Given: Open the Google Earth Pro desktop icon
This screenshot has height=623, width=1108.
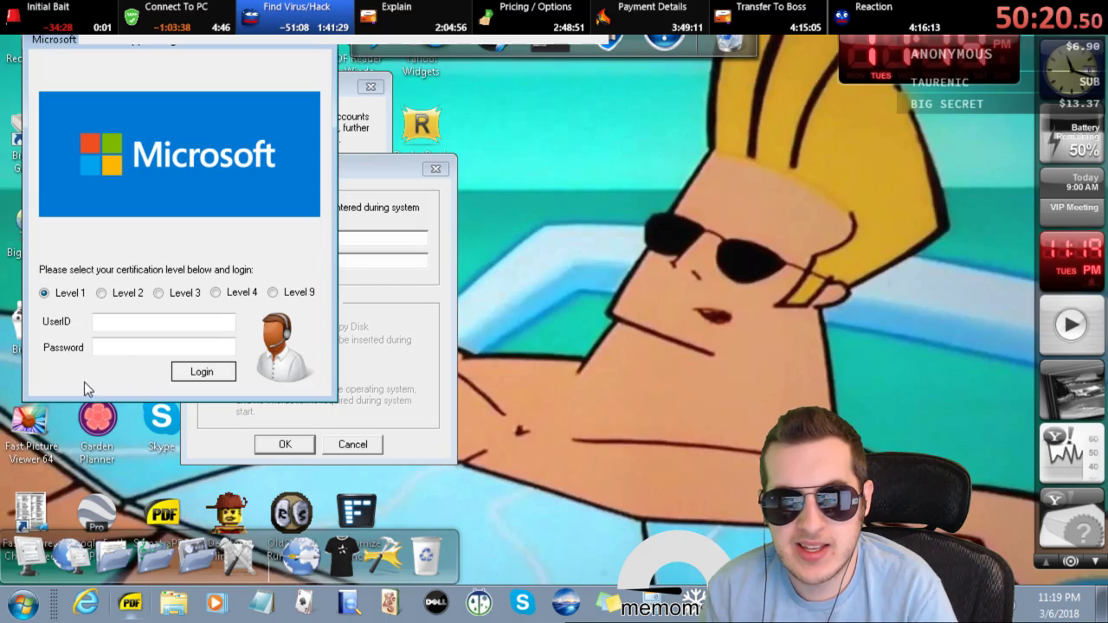Looking at the screenshot, I should coord(97,512).
